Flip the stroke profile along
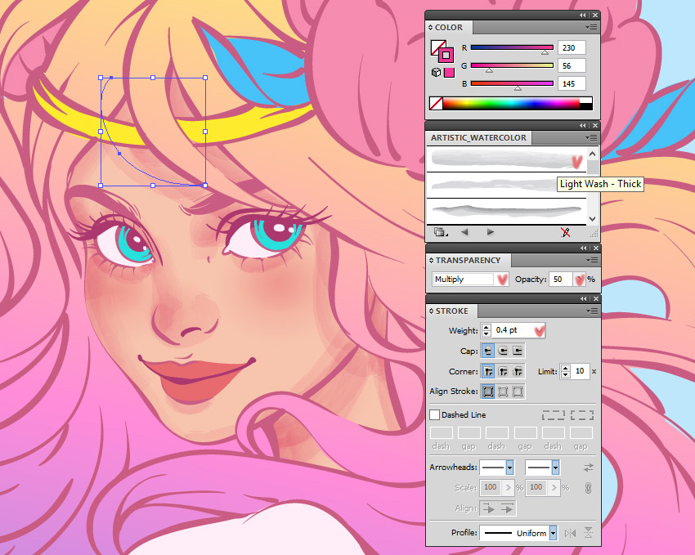Screen dimensions: 695x555 pyautogui.click(x=570, y=533)
